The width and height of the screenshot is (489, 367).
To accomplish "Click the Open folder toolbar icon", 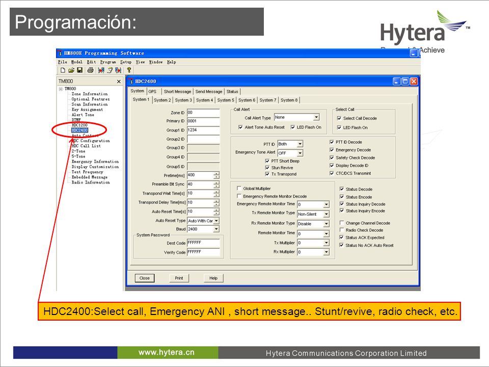I will point(71,70).
